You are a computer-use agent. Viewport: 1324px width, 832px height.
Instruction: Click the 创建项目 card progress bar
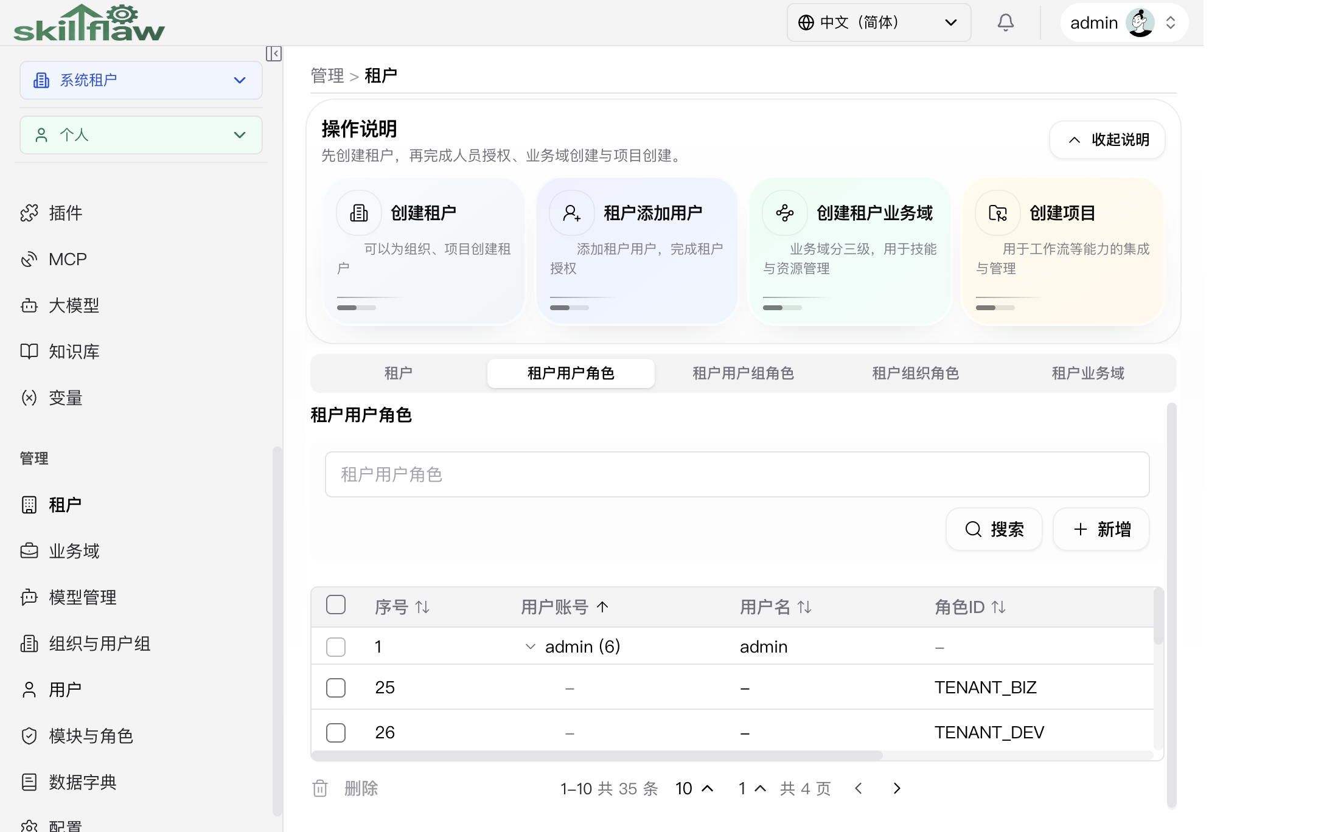(x=995, y=308)
